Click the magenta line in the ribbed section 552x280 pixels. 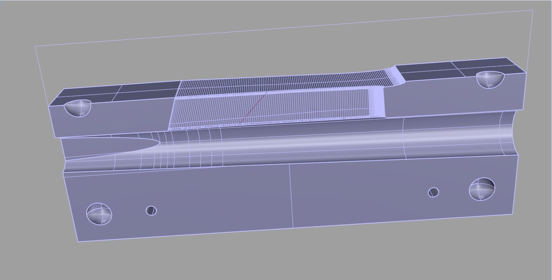pyautogui.click(x=253, y=108)
